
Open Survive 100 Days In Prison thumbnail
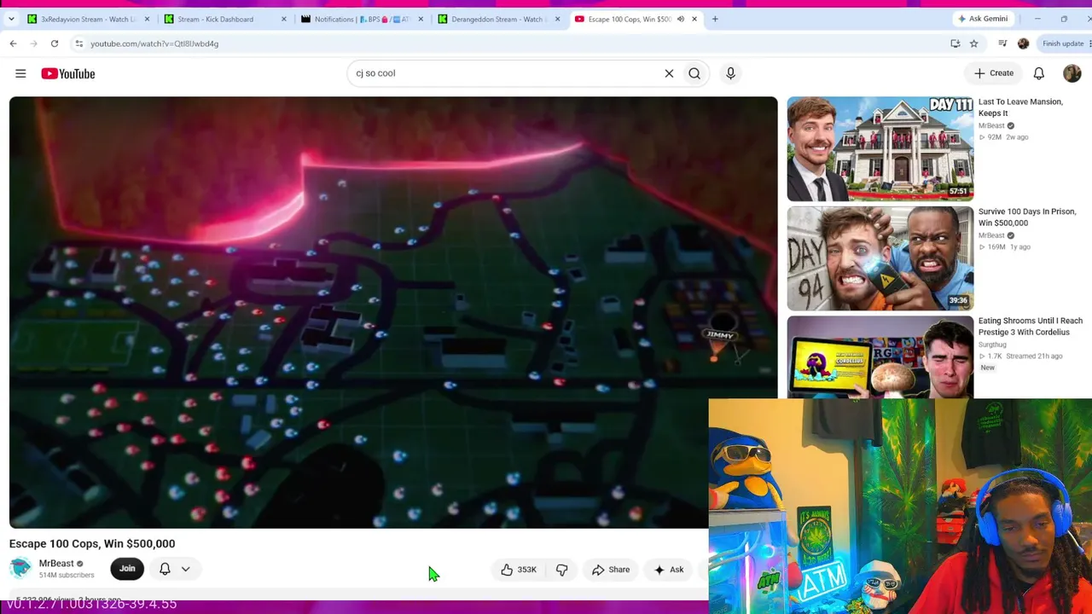(x=880, y=258)
